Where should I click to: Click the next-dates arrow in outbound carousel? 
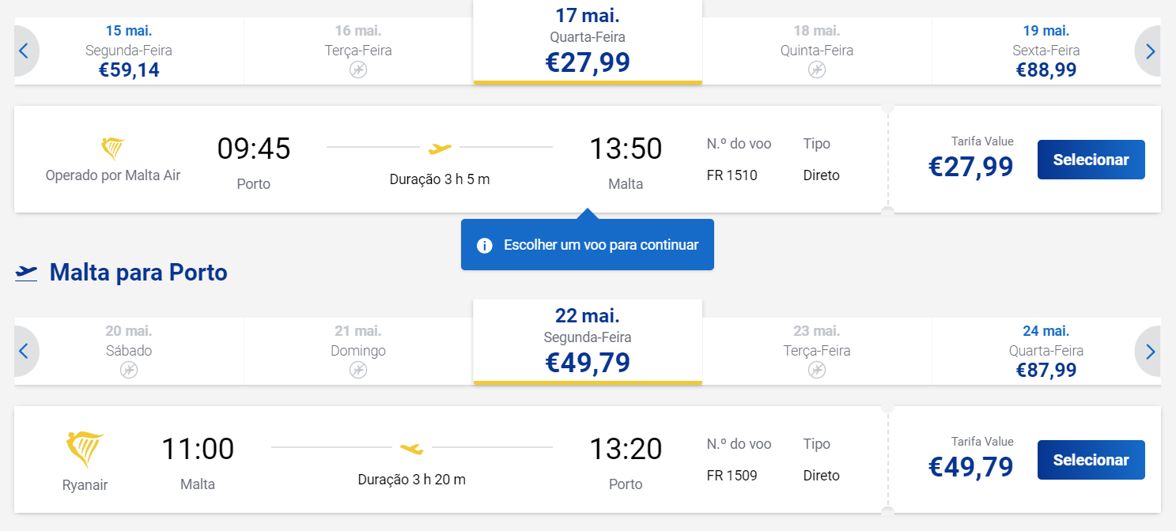[x=1149, y=51]
